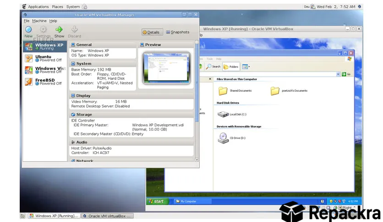Image resolution: width=383 pixels, height=222 pixels.
Task: Click the Windows XP taskbar help icon
Action: (x=323, y=201)
